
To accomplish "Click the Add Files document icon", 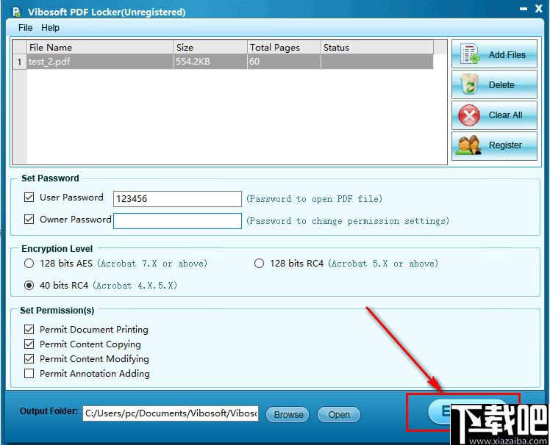I will [470, 54].
